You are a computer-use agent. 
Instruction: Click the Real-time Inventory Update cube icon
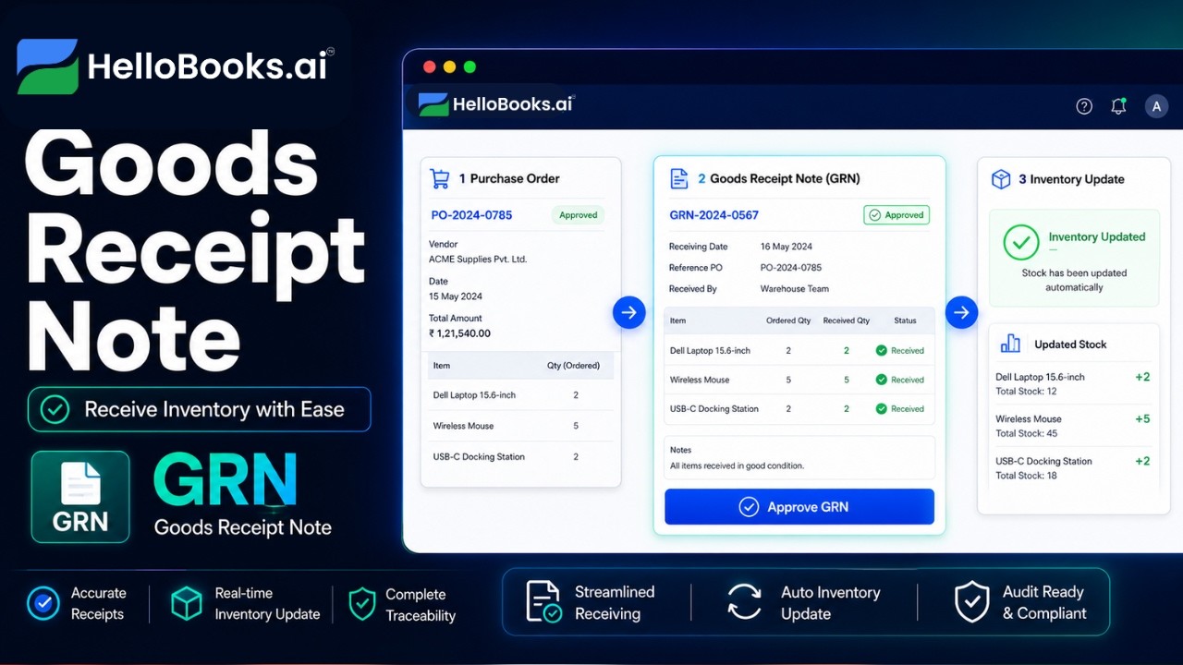(187, 603)
